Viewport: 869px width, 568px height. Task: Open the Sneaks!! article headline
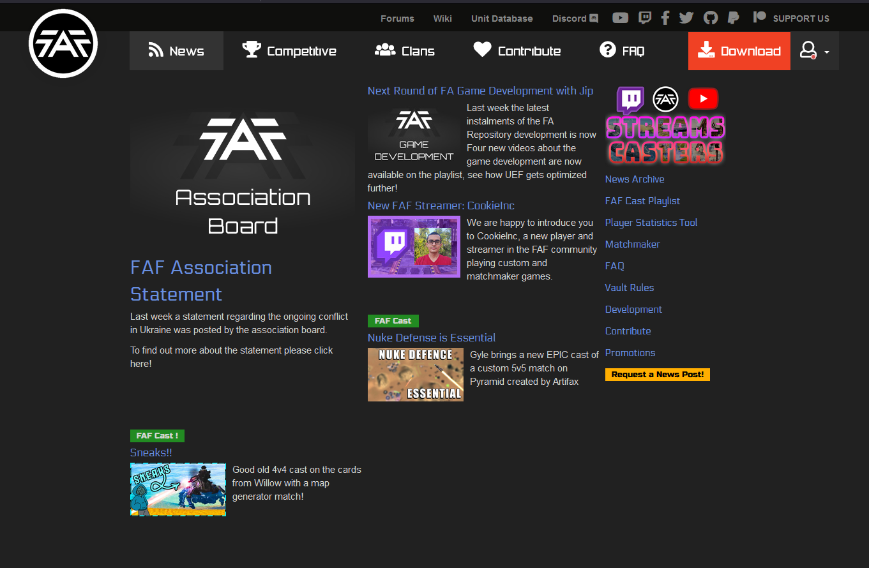pyautogui.click(x=151, y=452)
